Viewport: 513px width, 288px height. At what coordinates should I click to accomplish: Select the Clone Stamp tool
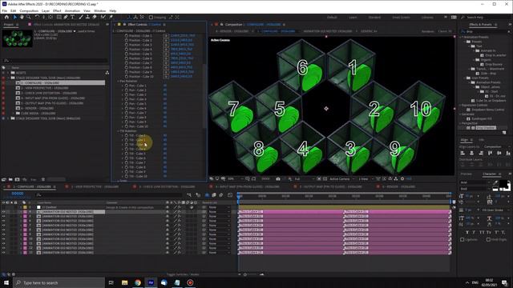click(87, 17)
